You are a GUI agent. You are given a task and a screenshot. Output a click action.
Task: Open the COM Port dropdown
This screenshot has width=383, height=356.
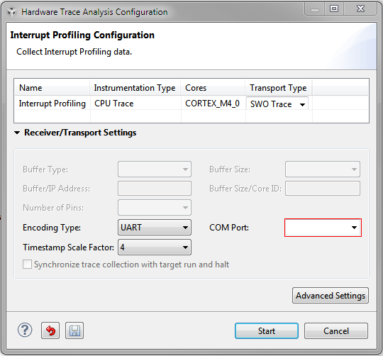pyautogui.click(x=323, y=228)
